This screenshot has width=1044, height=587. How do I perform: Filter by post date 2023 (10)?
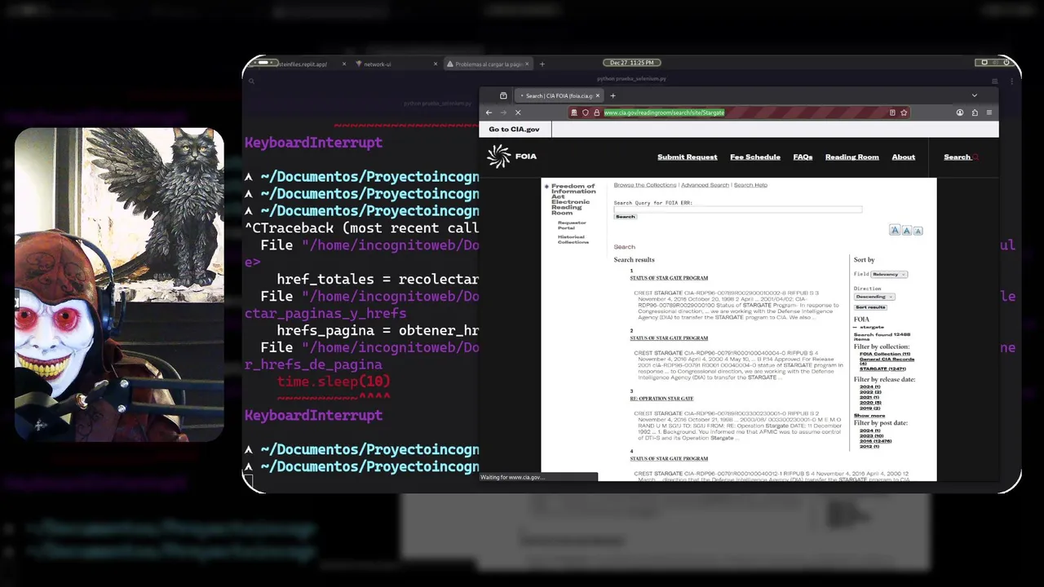pyautogui.click(x=871, y=435)
